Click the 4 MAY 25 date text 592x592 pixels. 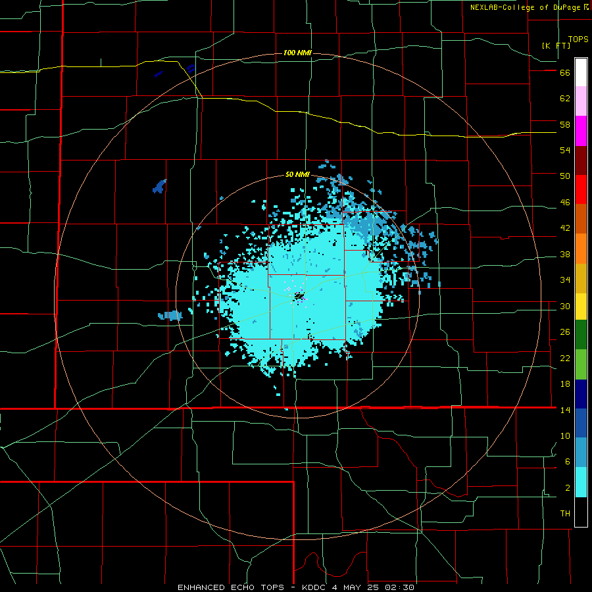point(357,587)
